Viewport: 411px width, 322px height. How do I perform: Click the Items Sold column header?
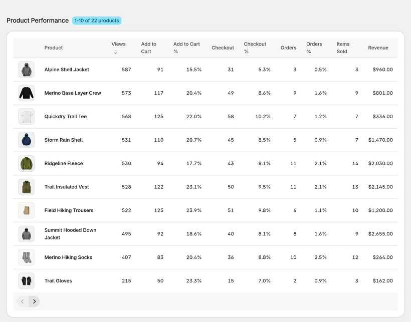click(x=343, y=48)
